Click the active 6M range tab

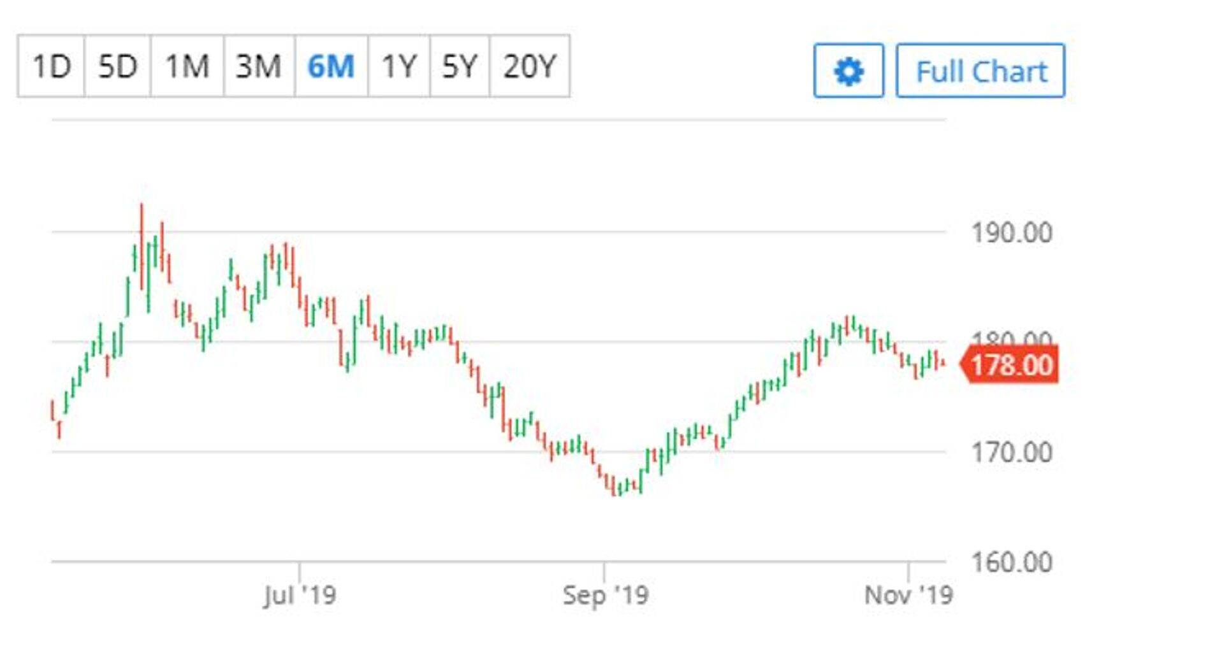tap(331, 66)
